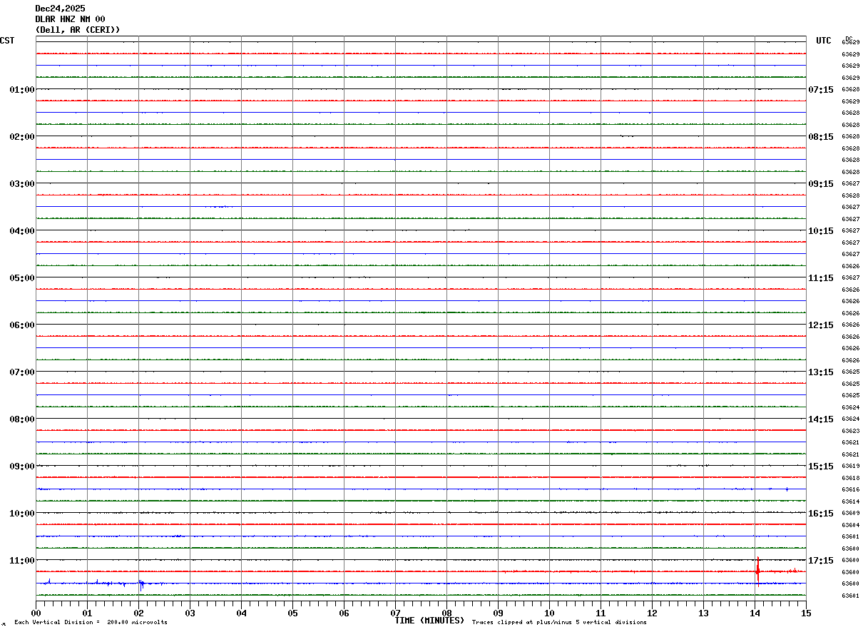
Task: Click the 15 minute tick label
Action: 805,613
